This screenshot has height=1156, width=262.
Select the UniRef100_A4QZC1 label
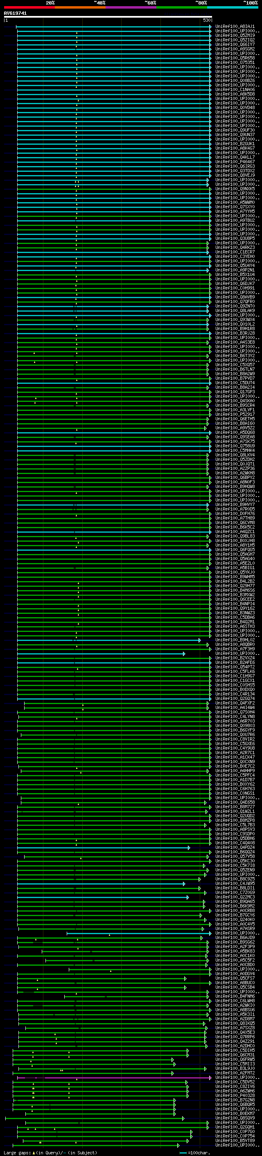tap(235, 532)
